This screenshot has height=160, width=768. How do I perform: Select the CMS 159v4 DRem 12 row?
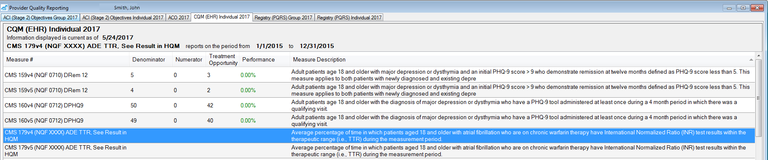click(x=379, y=75)
